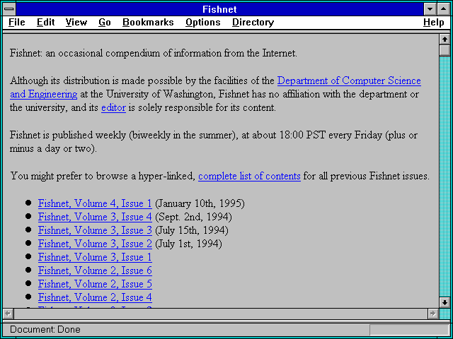The width and height of the screenshot is (453, 339).
Task: Click the 'Fishnet: an occasional compendium' heading line
Action: (x=154, y=54)
